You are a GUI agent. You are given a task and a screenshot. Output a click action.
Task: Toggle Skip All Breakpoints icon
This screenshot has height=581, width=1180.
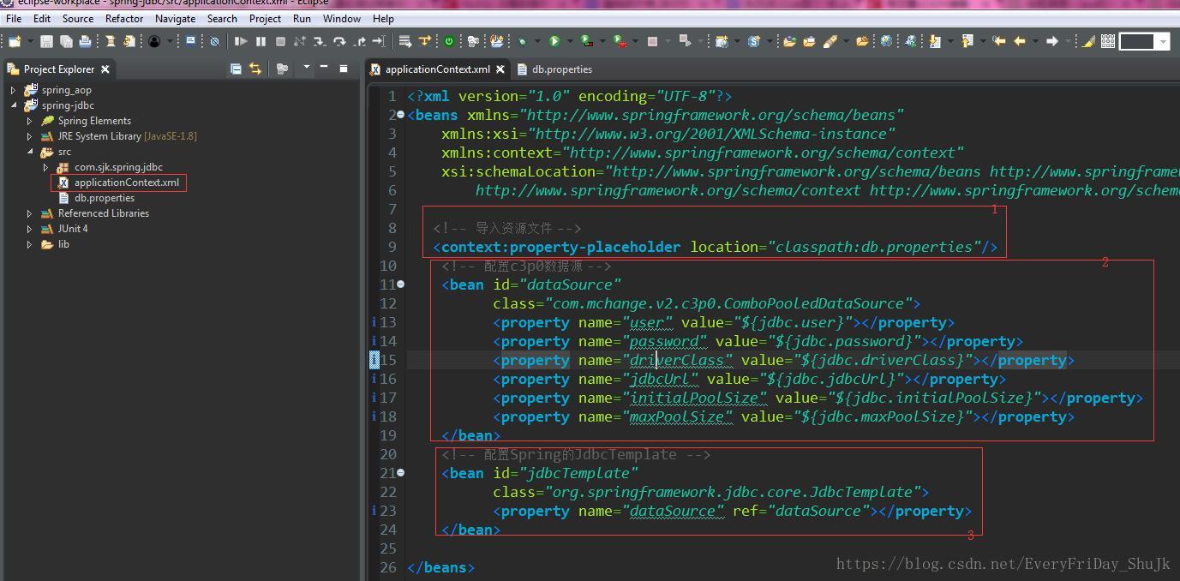pyautogui.click(x=214, y=41)
